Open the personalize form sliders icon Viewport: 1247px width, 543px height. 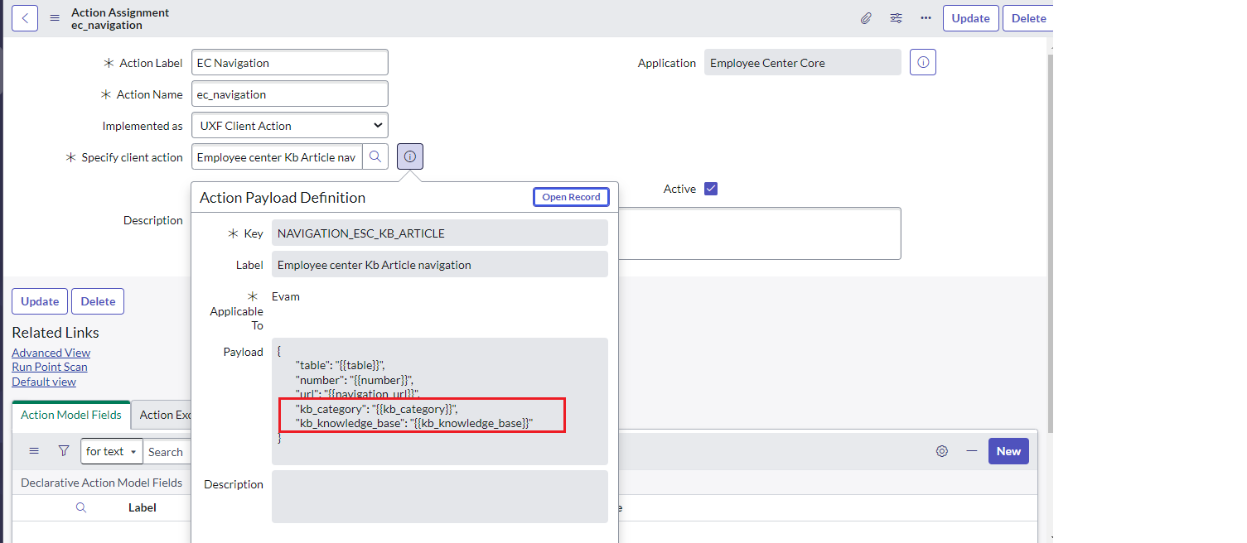[x=897, y=18]
